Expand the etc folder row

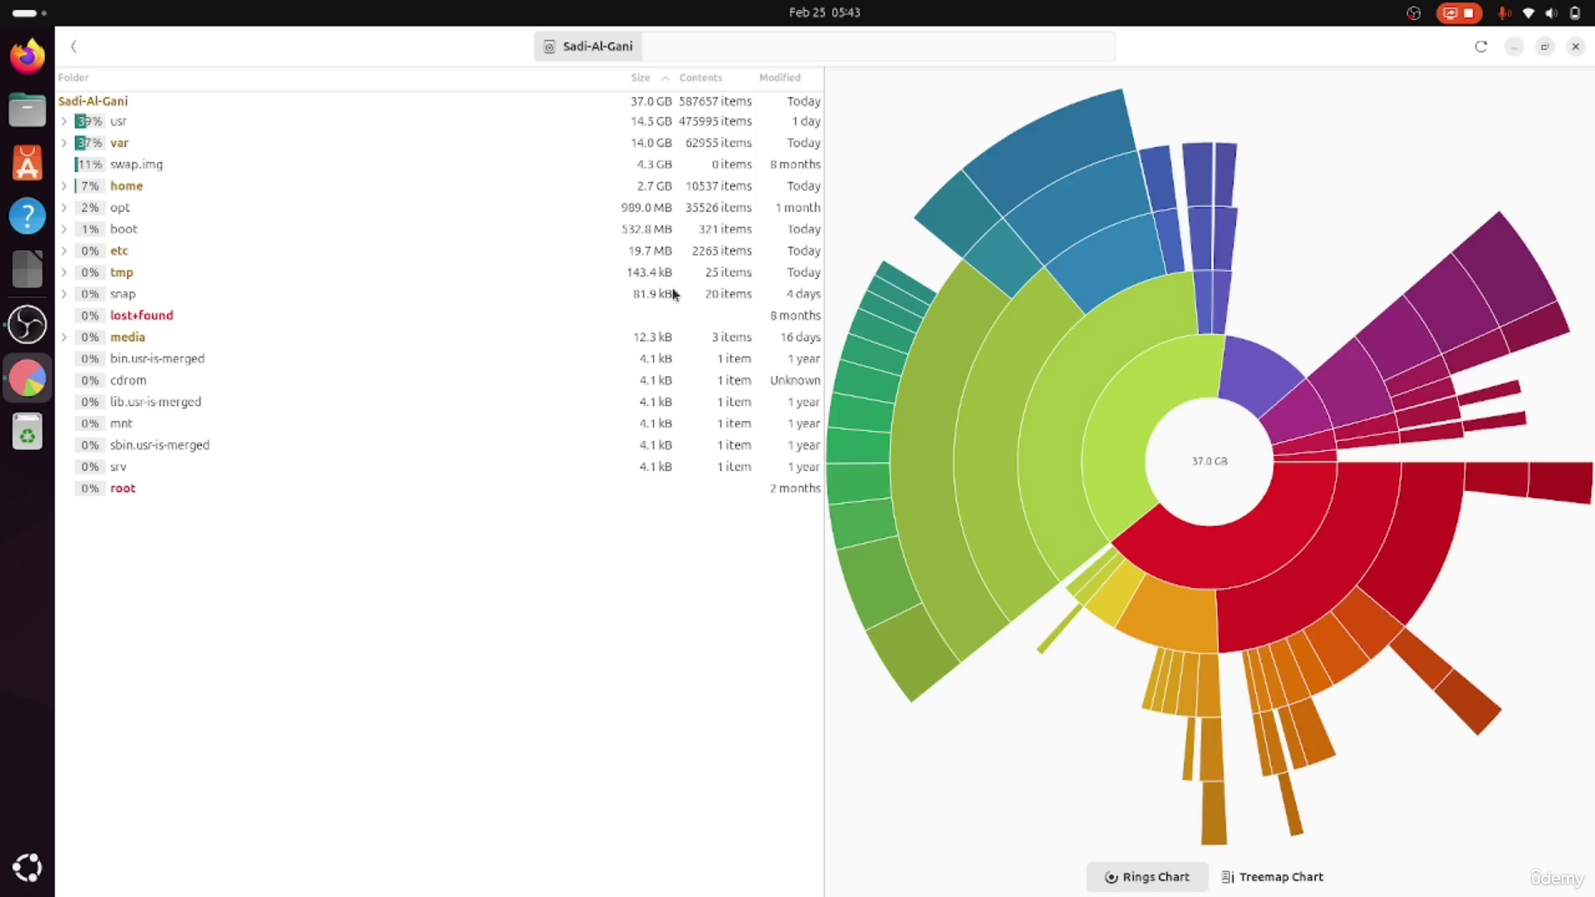click(x=64, y=251)
